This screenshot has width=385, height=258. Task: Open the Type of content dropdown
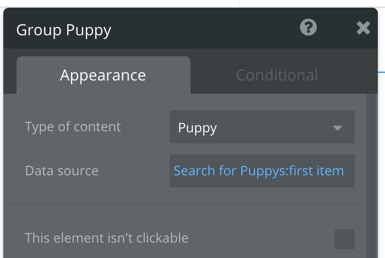pyautogui.click(x=262, y=127)
